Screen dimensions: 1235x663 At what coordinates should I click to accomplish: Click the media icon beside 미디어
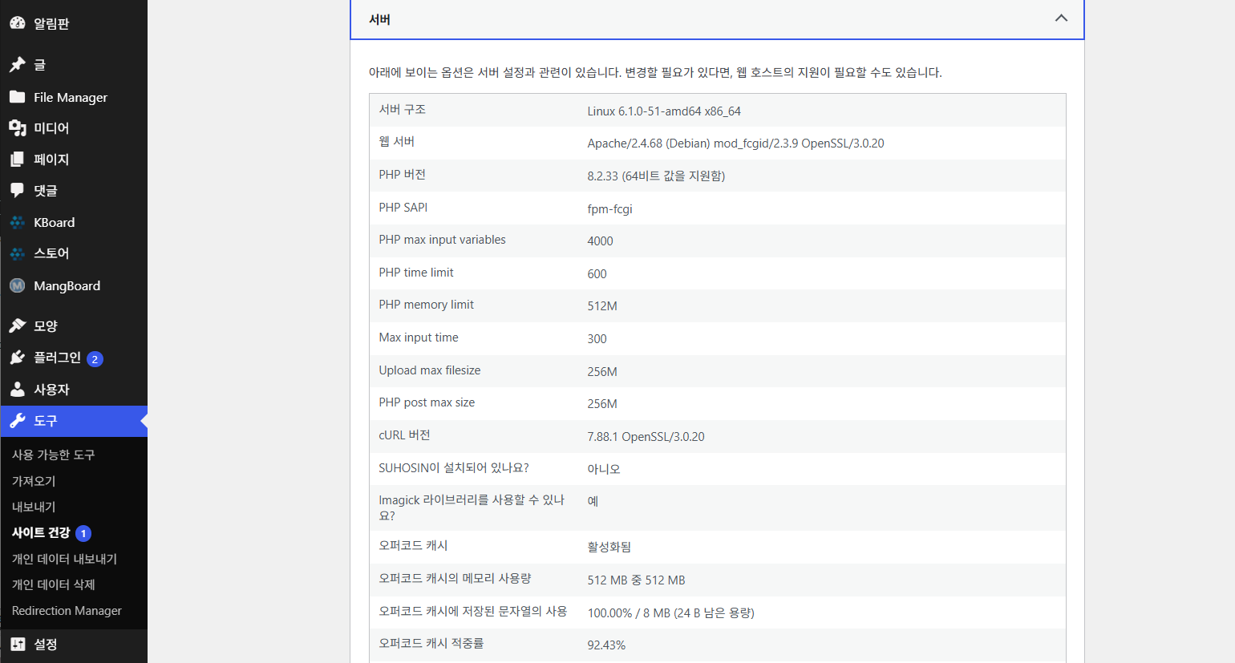[17, 128]
